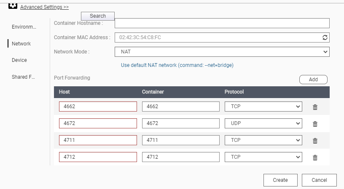Open the Device settings tab
Image resolution: width=344 pixels, height=189 pixels.
click(x=19, y=60)
